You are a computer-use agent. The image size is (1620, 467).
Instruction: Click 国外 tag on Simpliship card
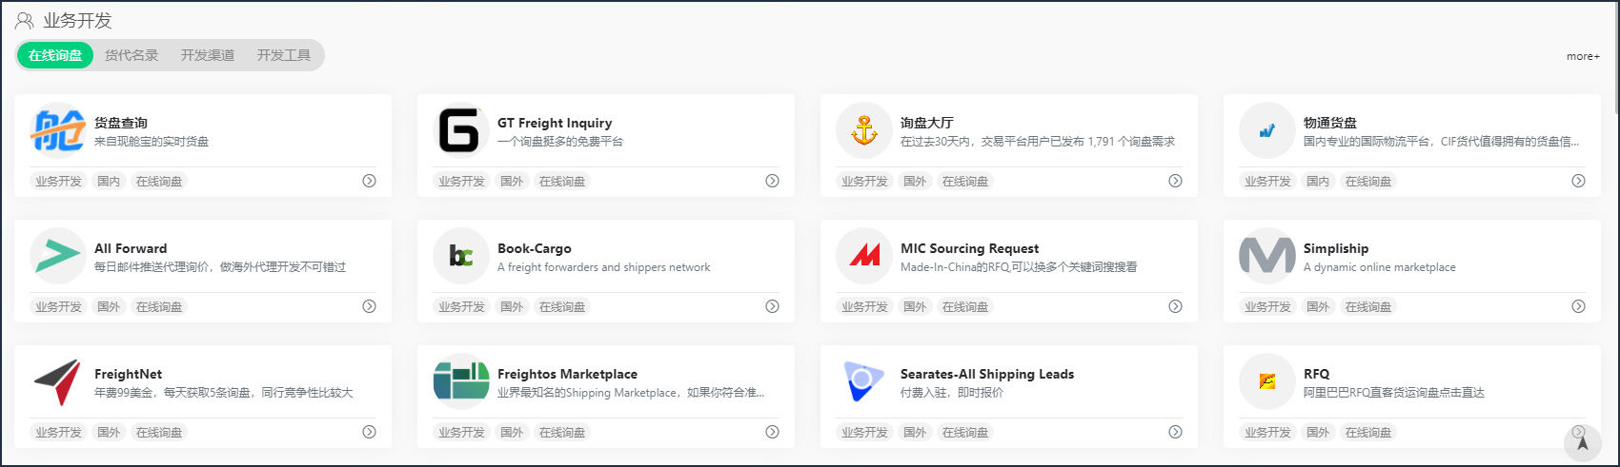point(1318,306)
